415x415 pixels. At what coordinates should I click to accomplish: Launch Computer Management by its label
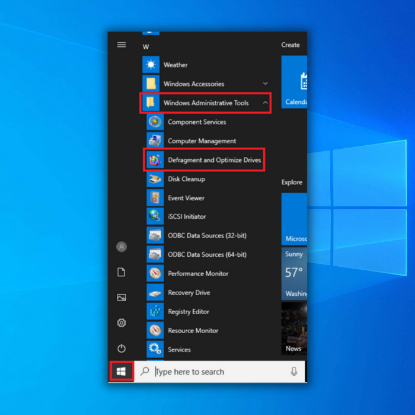(202, 141)
